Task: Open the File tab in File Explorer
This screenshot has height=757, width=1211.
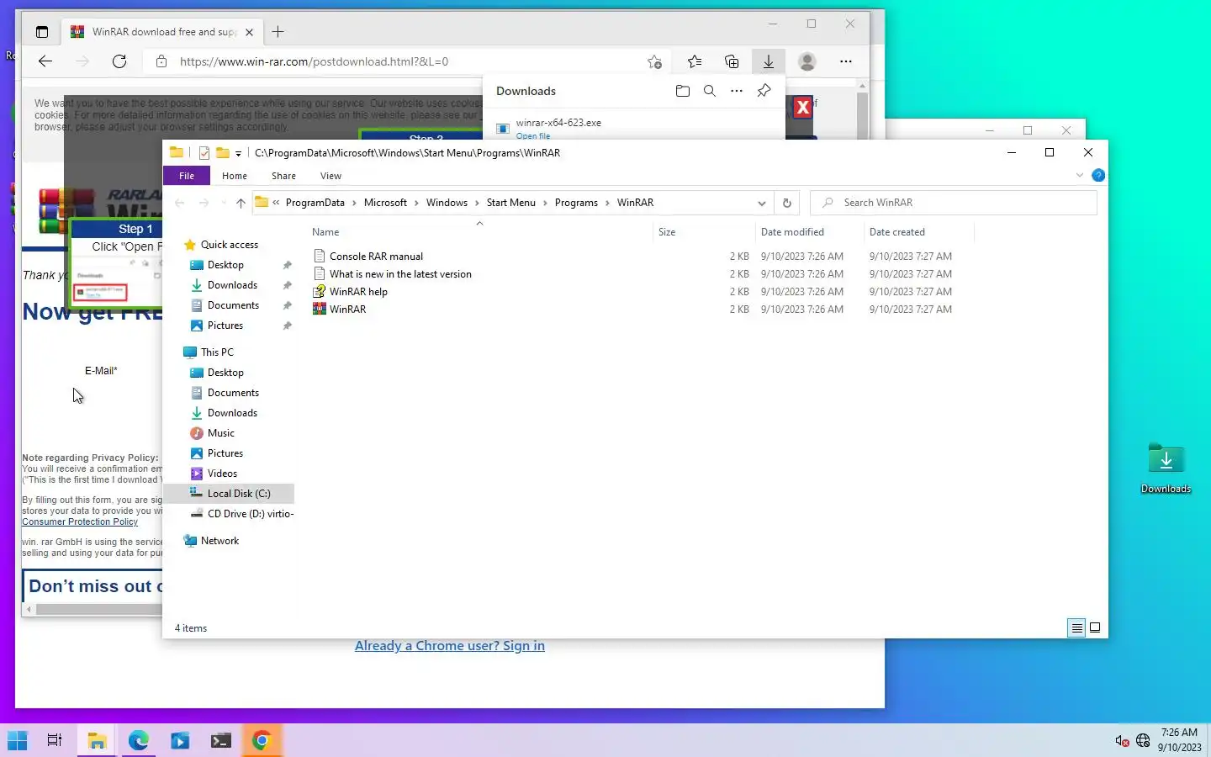Action: 187,176
